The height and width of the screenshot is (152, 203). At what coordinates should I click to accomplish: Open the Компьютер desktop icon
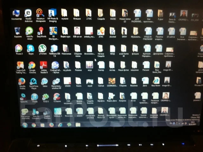(x=16, y=15)
